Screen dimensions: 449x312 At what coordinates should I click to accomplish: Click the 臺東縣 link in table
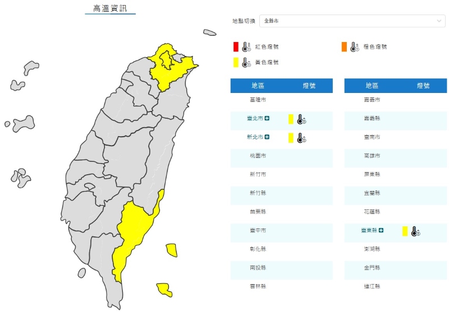[x=369, y=230]
